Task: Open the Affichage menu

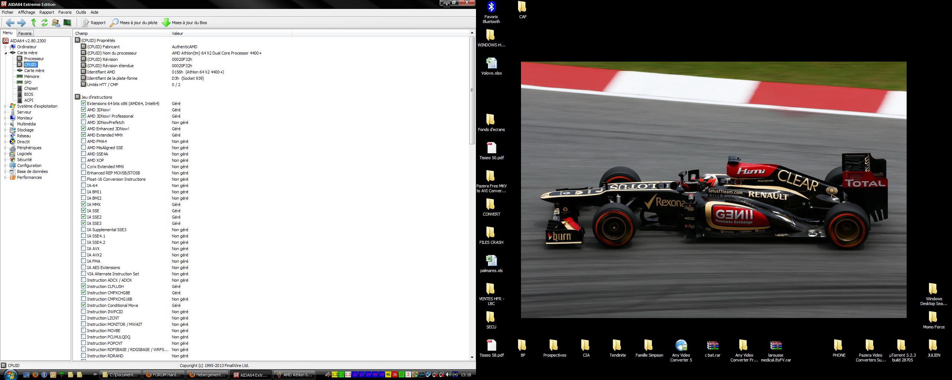Action: [x=26, y=12]
